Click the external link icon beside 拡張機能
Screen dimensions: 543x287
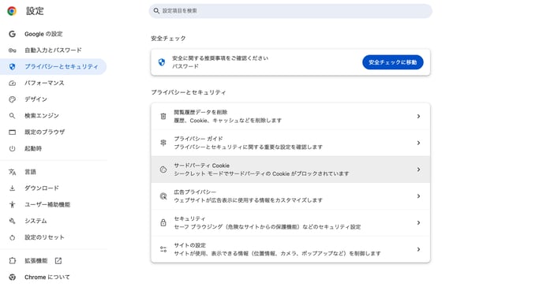[58, 261]
